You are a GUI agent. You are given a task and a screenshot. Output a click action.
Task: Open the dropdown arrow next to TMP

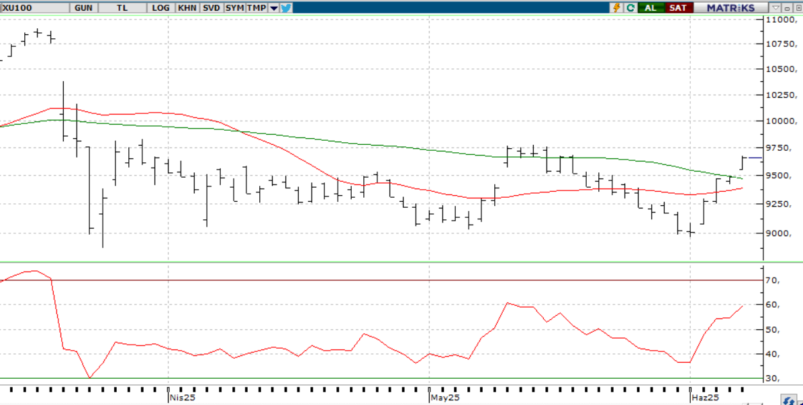pyautogui.click(x=274, y=7)
